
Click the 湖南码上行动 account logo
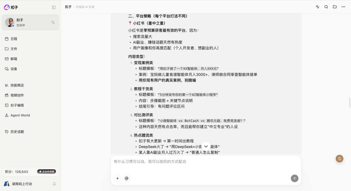tap(7, 184)
